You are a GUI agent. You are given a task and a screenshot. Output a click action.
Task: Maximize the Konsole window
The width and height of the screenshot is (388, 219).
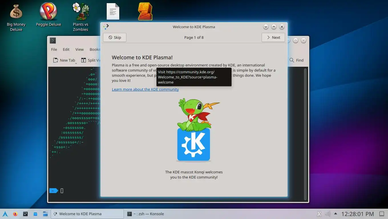[x=296, y=40]
